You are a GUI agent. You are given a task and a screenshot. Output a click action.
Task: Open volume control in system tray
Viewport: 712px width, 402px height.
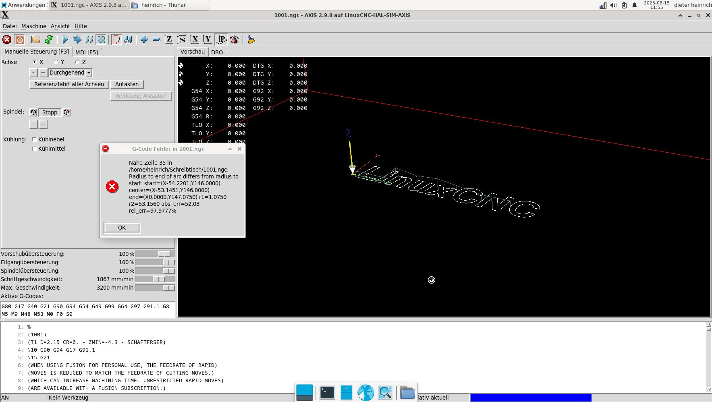click(x=613, y=5)
